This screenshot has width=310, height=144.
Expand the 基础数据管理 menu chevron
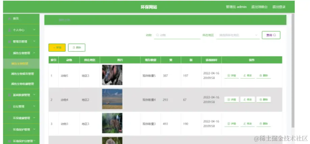pyautogui.click(x=34, y=95)
